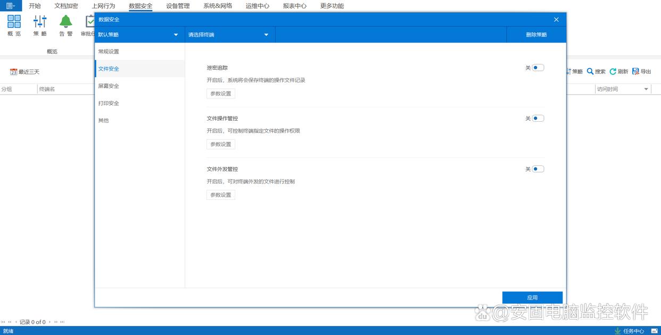This screenshot has width=661, height=335.
Task: Select 屏幕安全 in the left sidebar
Action: point(109,86)
